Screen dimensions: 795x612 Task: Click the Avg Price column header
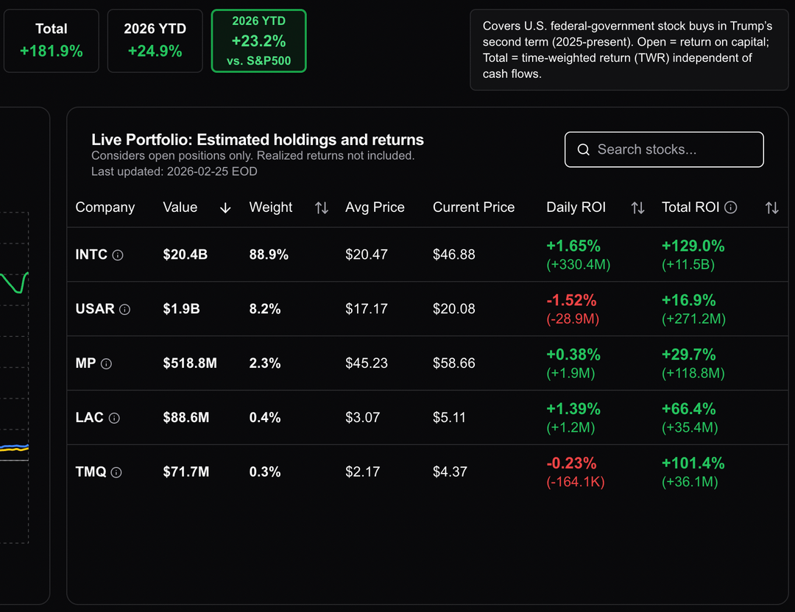click(375, 207)
